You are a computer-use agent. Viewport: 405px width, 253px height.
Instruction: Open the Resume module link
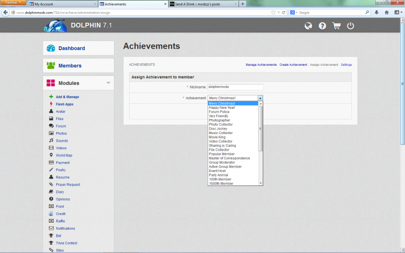pyautogui.click(x=62, y=177)
